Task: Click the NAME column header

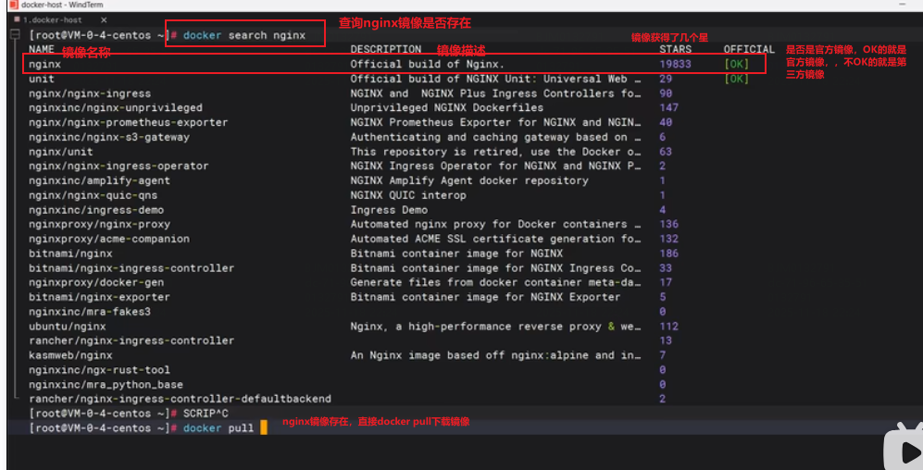Action: pos(42,49)
